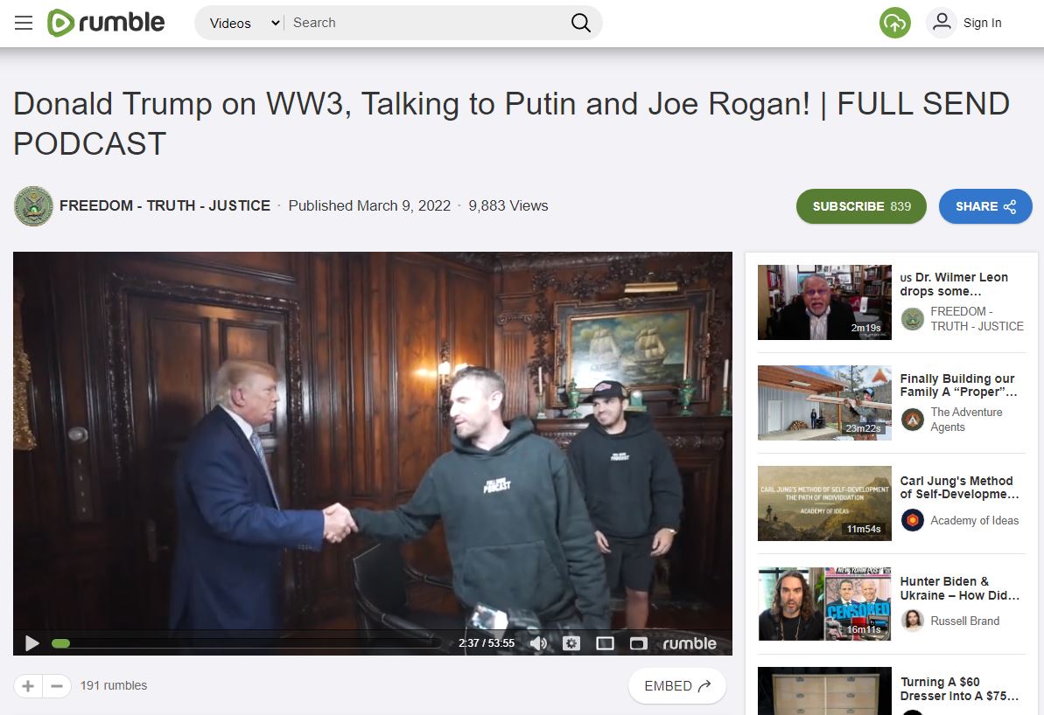Open 'Carl Jung's Method of Self-Developme...' title

point(959,488)
